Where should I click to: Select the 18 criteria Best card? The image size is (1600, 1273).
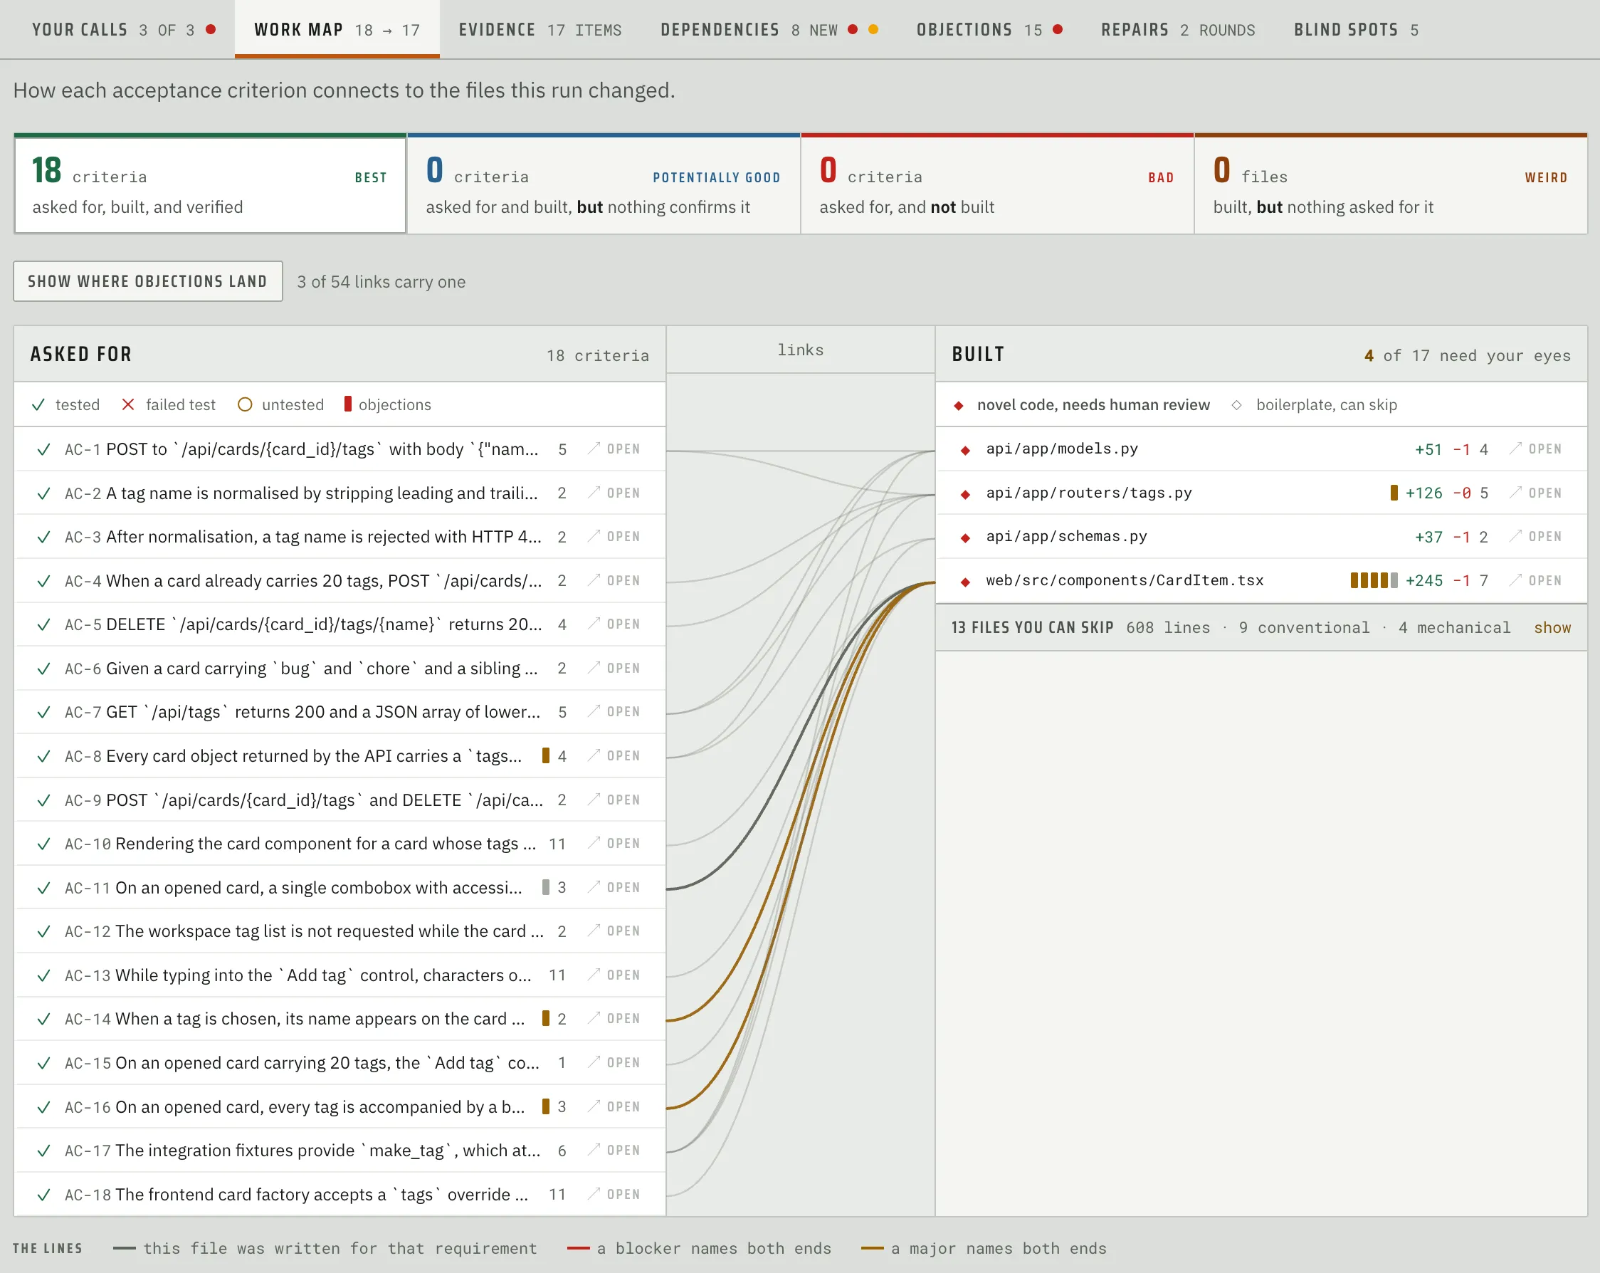click(210, 184)
